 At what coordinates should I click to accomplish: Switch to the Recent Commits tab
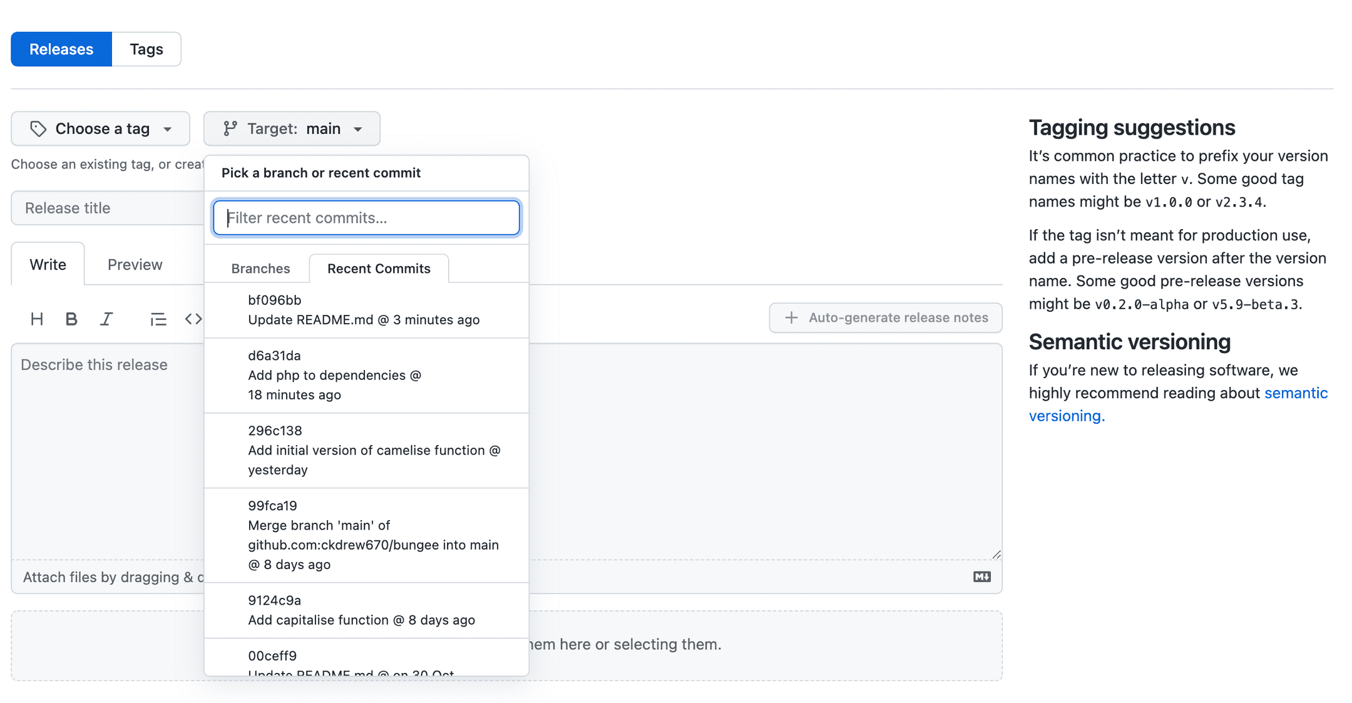pos(379,268)
